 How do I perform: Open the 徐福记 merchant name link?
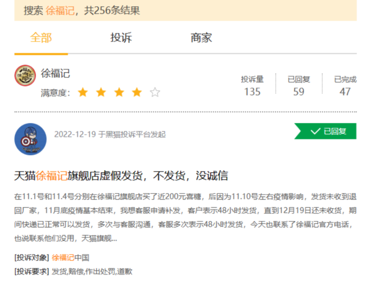pyautogui.click(x=56, y=73)
